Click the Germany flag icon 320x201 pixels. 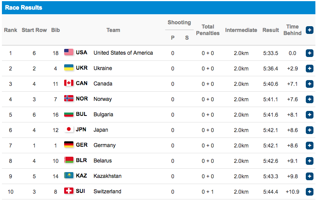[69, 145]
